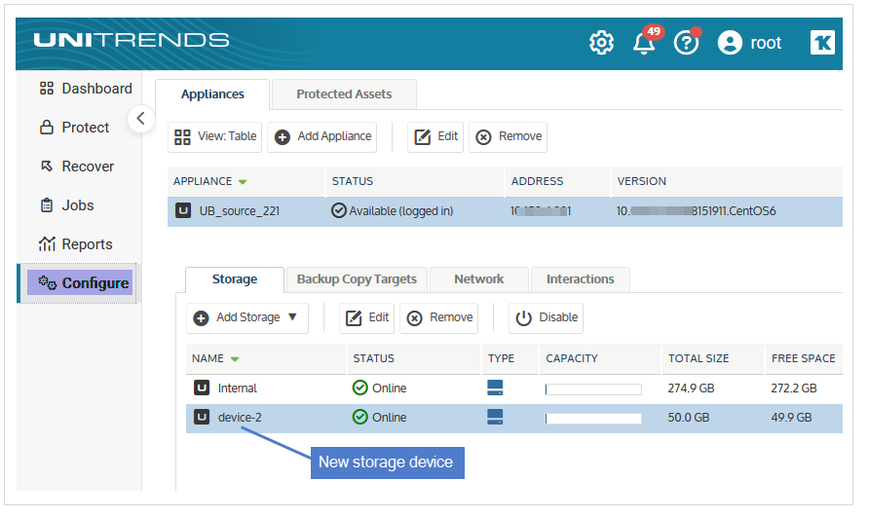Screen dimensions: 869x518
Task: Click the Internal storage type icon
Action: pos(495,388)
